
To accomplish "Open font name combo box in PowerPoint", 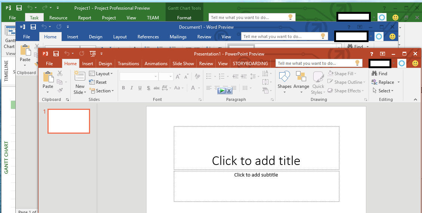I will [139, 77].
